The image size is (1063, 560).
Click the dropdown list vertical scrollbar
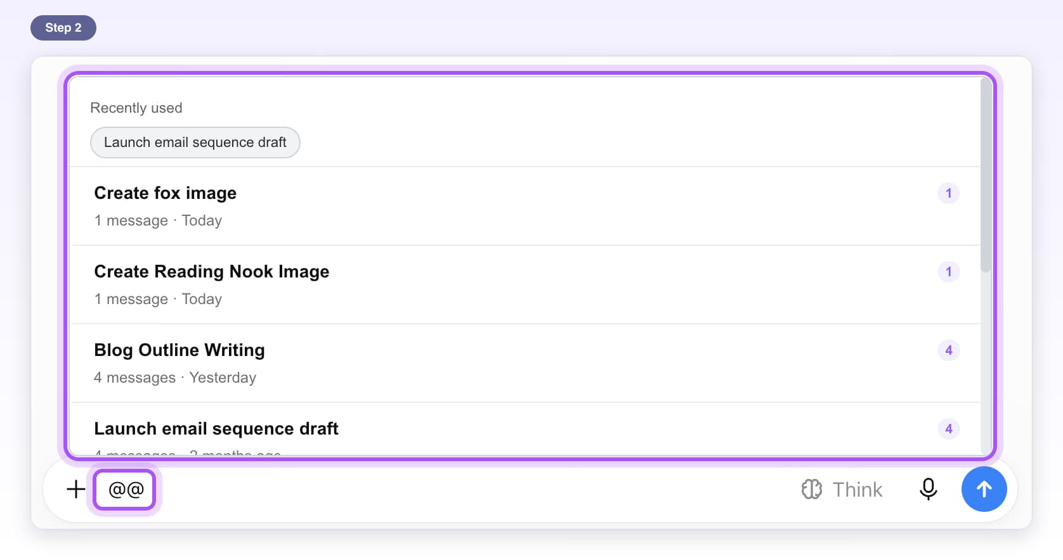(x=986, y=175)
